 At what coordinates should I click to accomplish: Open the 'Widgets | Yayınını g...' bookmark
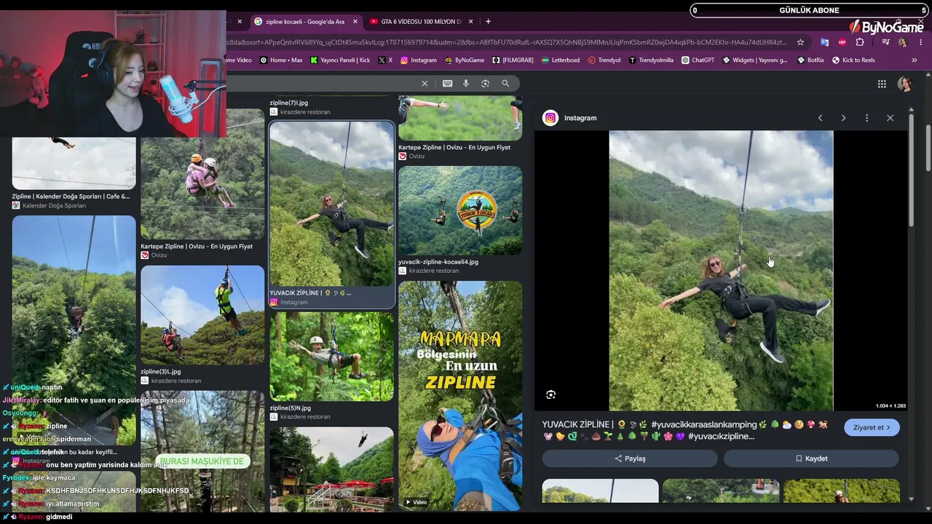tap(755, 60)
